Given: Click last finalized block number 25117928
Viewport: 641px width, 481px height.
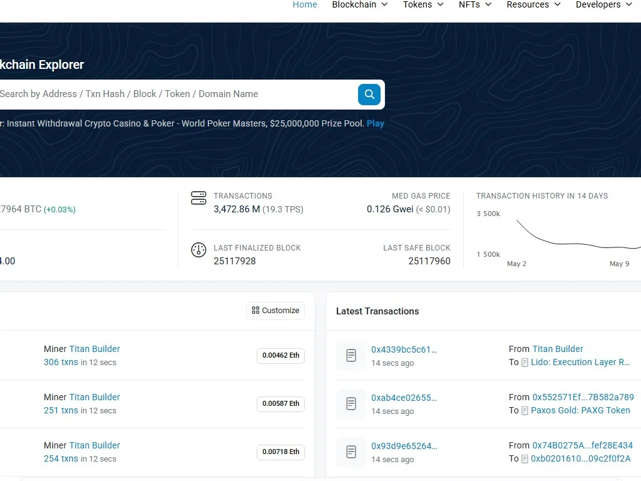Looking at the screenshot, I should 235,261.
